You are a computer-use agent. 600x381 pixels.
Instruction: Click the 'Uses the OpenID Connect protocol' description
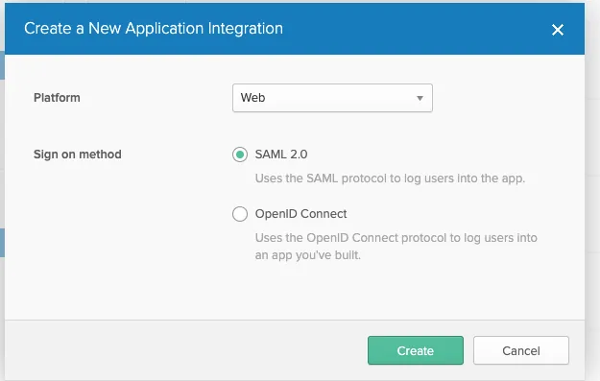click(x=396, y=247)
